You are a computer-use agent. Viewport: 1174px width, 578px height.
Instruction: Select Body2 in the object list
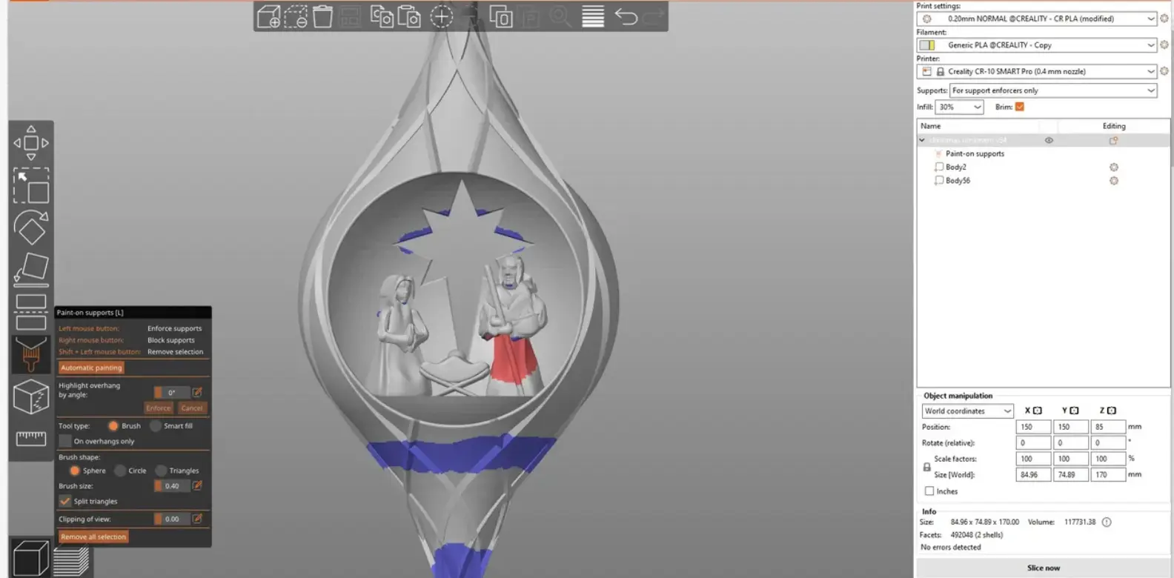[955, 167]
